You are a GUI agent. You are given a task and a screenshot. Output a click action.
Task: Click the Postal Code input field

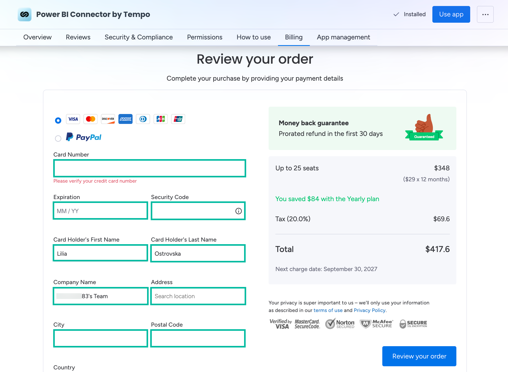198,338
